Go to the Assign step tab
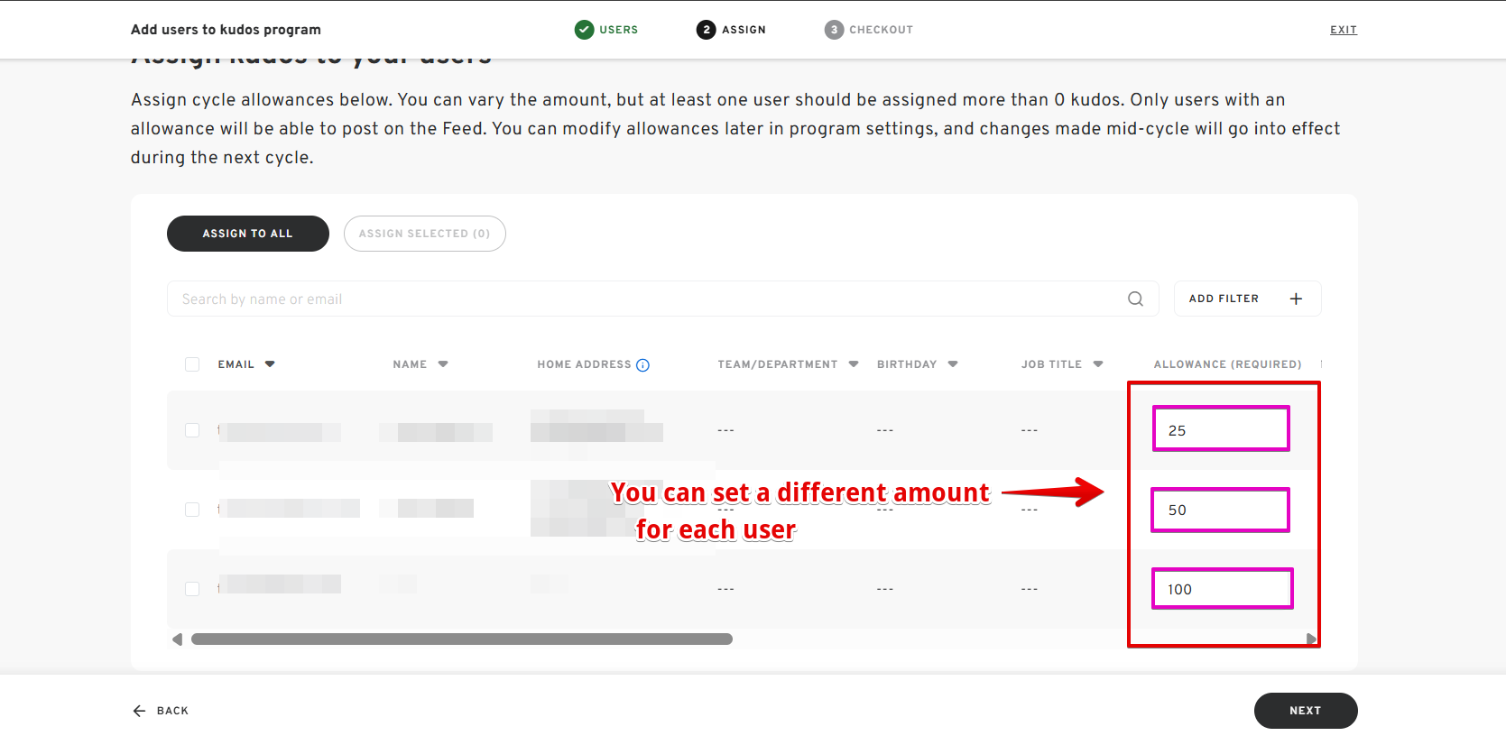 pyautogui.click(x=731, y=30)
